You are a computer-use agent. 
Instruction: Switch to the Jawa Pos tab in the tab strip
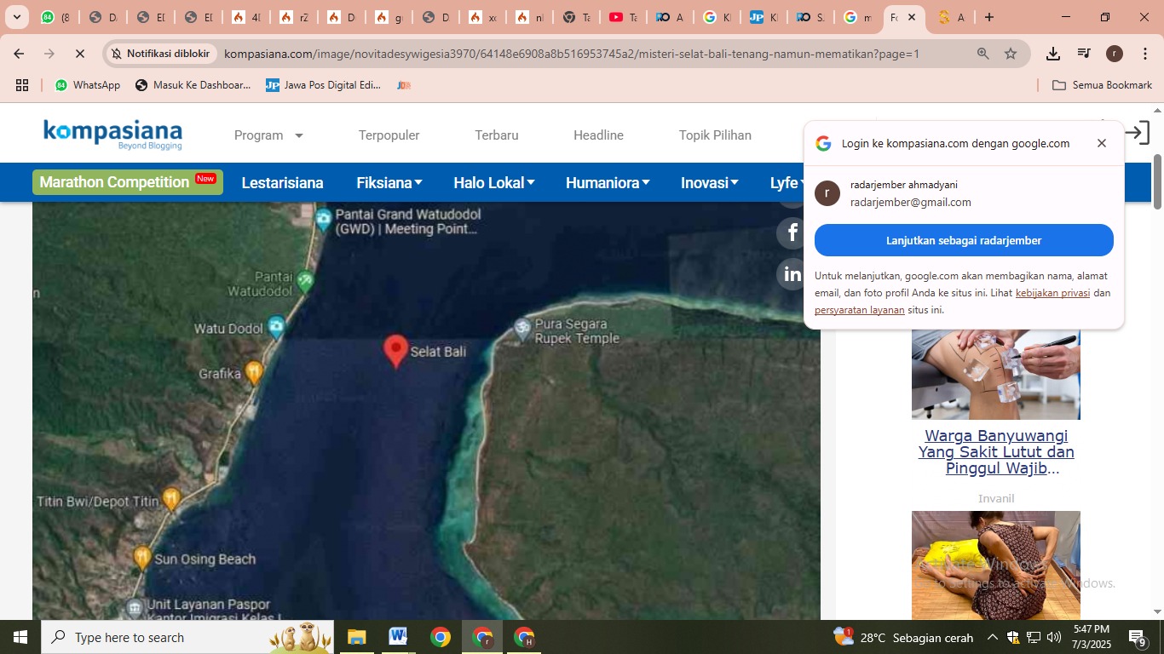pyautogui.click(x=764, y=17)
